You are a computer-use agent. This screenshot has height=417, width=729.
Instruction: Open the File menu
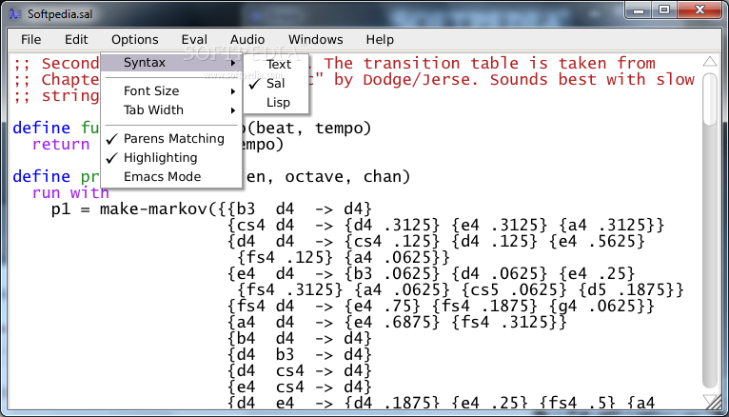(30, 40)
